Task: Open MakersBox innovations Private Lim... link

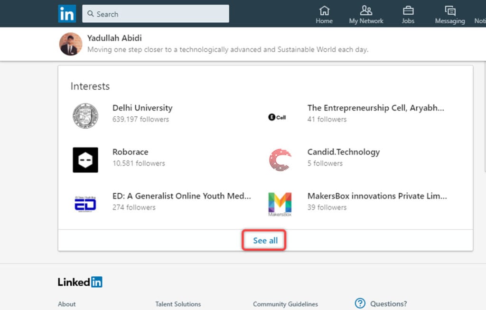Action: click(x=377, y=196)
